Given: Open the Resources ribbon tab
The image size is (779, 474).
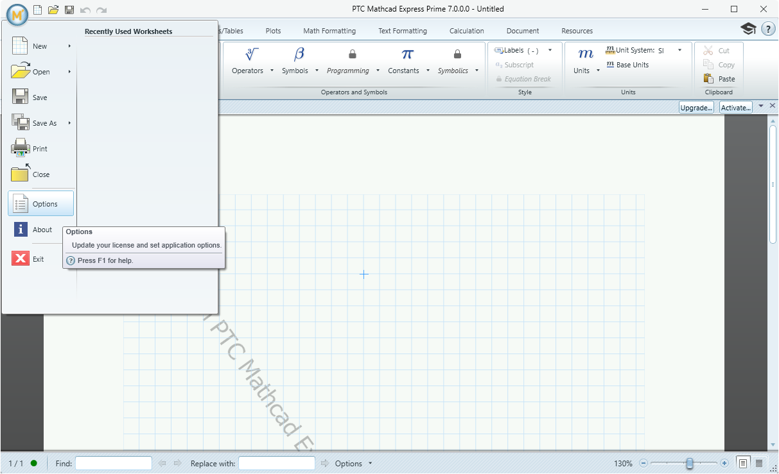Looking at the screenshot, I should point(577,31).
